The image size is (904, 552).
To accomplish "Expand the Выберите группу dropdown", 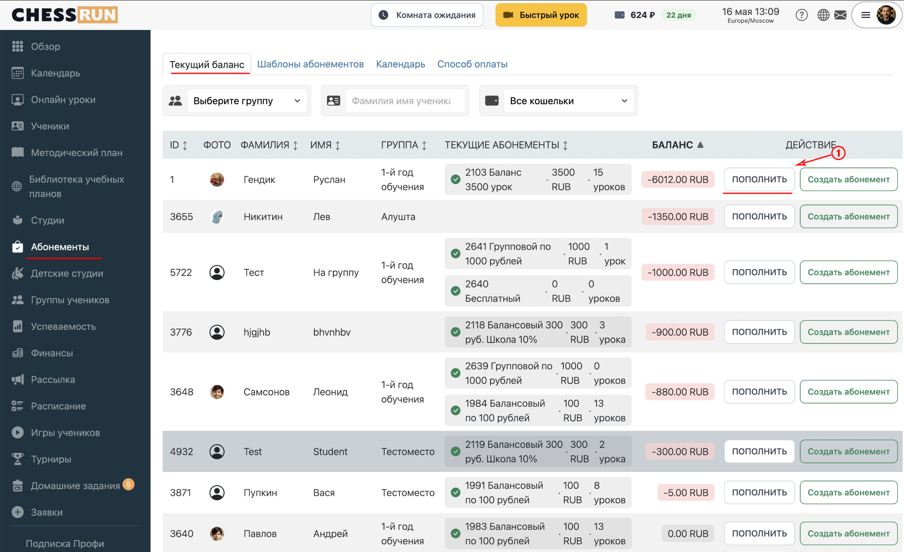I will point(247,101).
